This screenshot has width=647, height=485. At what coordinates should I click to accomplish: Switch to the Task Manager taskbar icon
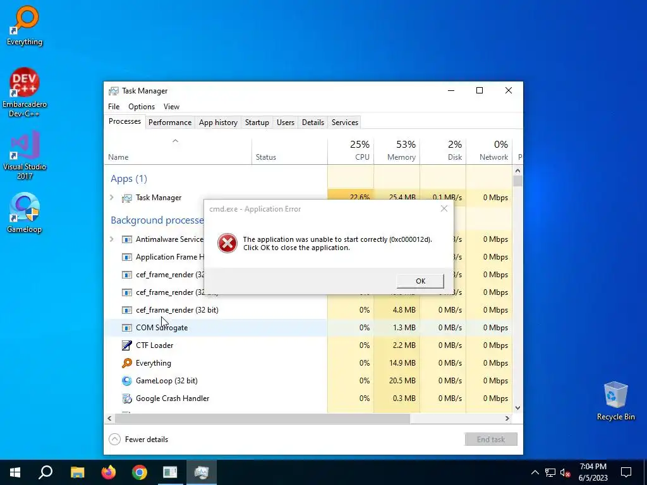(x=202, y=472)
